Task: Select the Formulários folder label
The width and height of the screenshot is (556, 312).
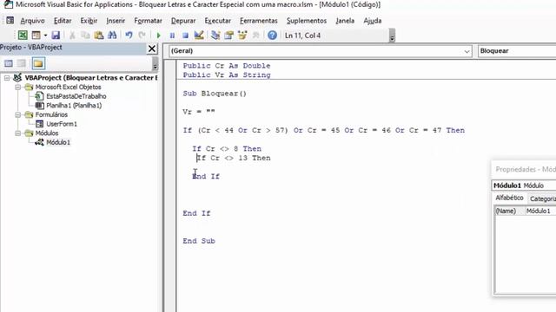Action: (x=51, y=114)
